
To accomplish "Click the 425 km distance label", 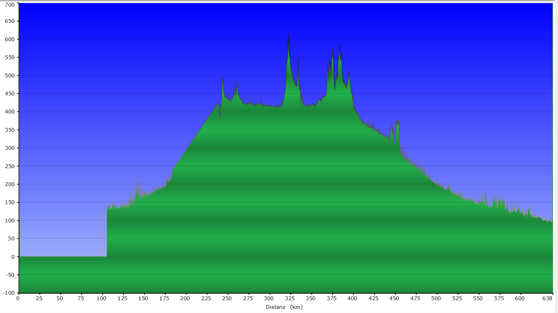I will [x=373, y=298].
